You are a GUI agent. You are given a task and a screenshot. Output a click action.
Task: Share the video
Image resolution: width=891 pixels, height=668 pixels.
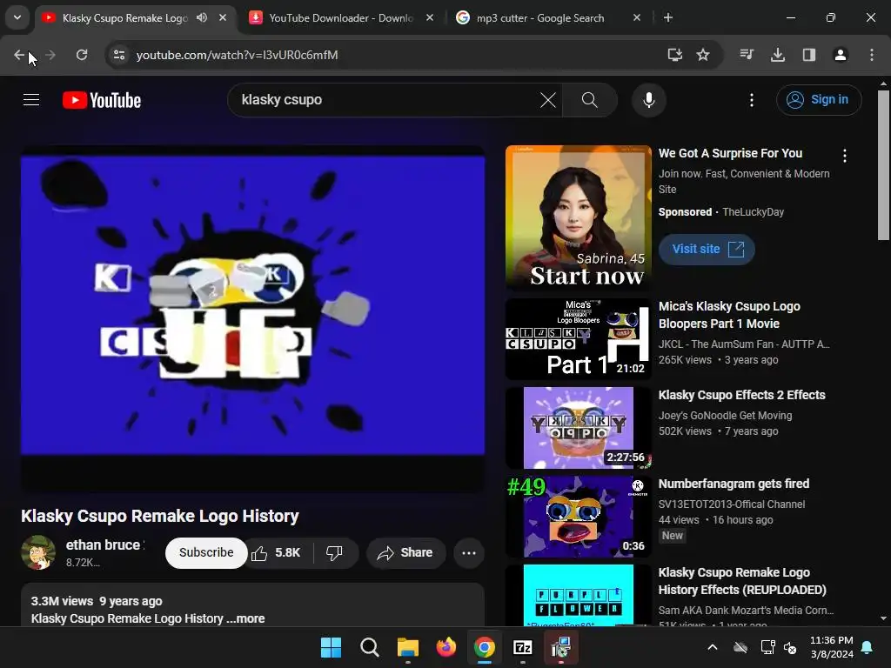[x=405, y=552]
